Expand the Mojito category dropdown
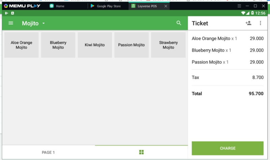This screenshot has height=160, width=270. pyautogui.click(x=44, y=23)
